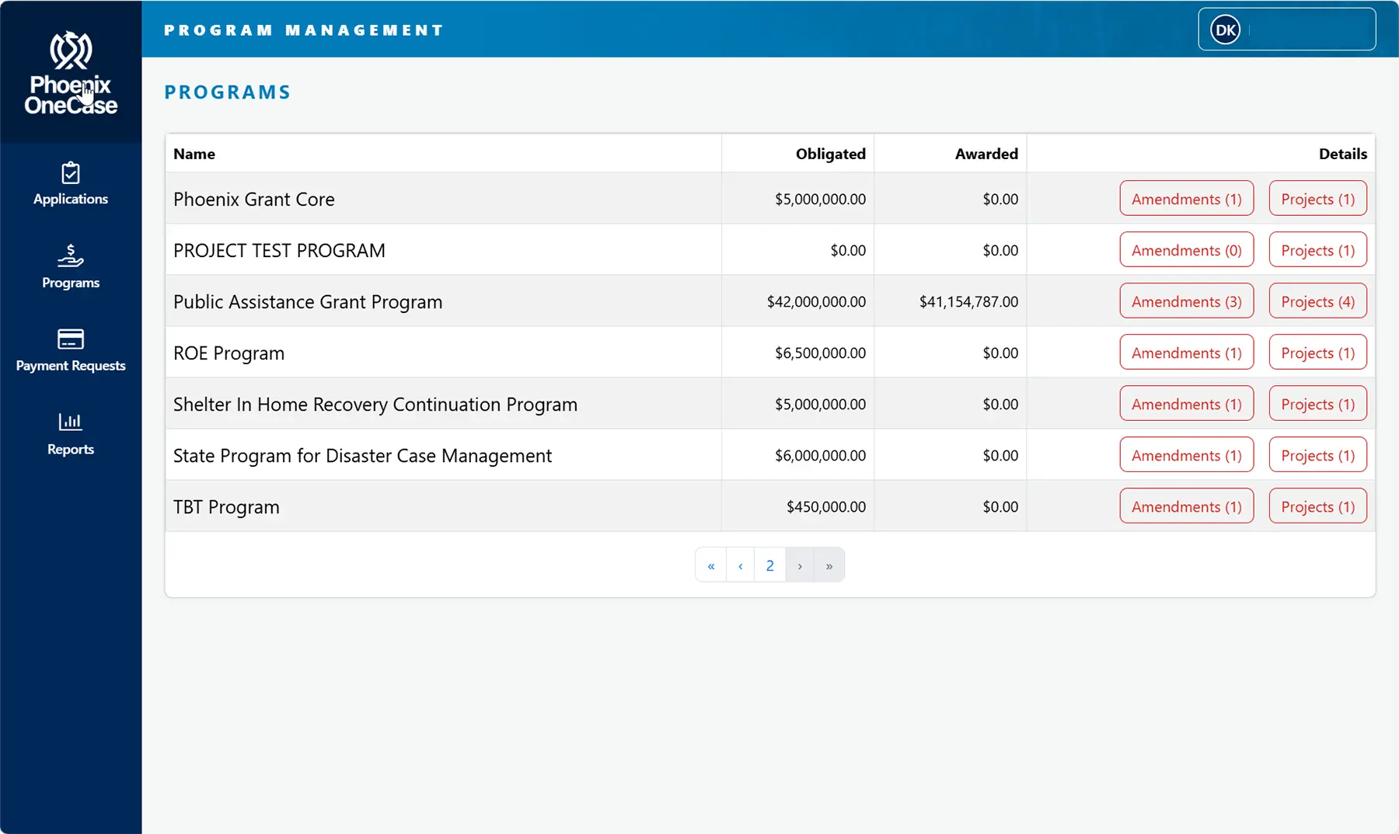Image resolution: width=1399 pixels, height=834 pixels.
Task: Click the next page arrow
Action: pyautogui.click(x=800, y=565)
